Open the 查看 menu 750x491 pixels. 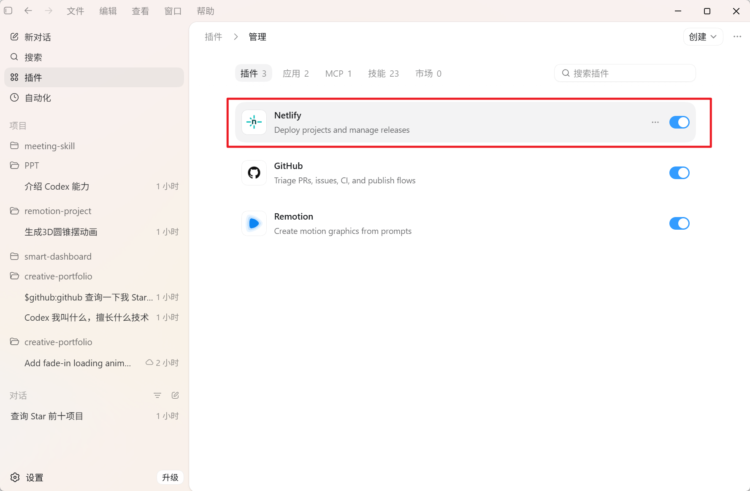click(141, 11)
